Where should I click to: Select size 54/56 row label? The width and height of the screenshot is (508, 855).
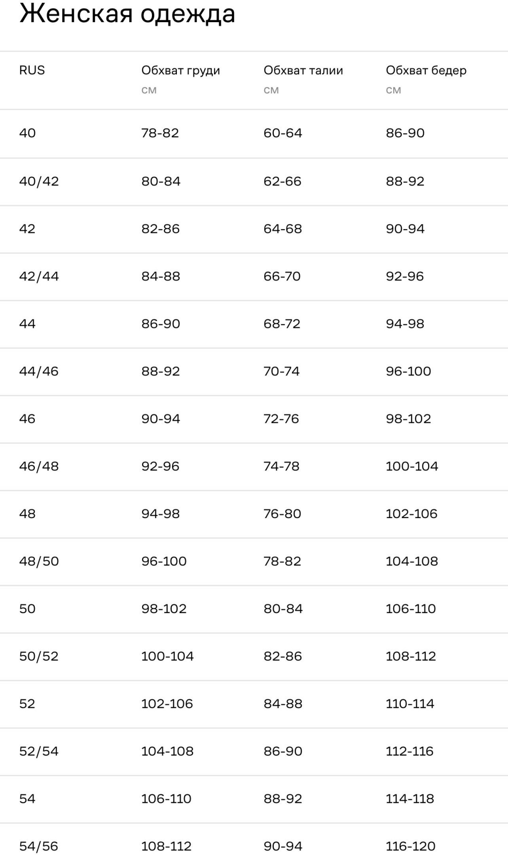coord(39,846)
